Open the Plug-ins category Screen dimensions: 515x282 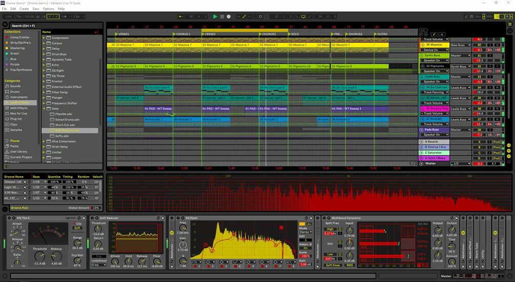click(x=16, y=119)
